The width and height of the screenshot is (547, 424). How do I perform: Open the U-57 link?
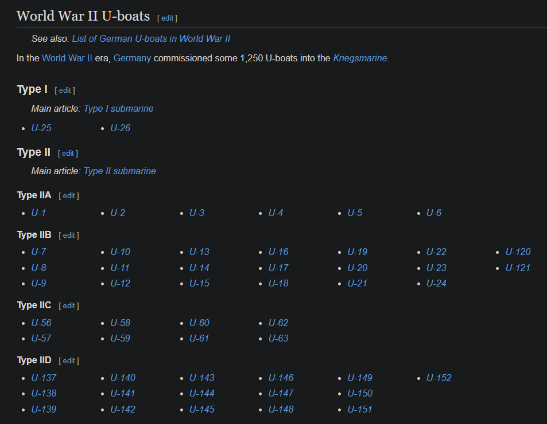coord(41,339)
